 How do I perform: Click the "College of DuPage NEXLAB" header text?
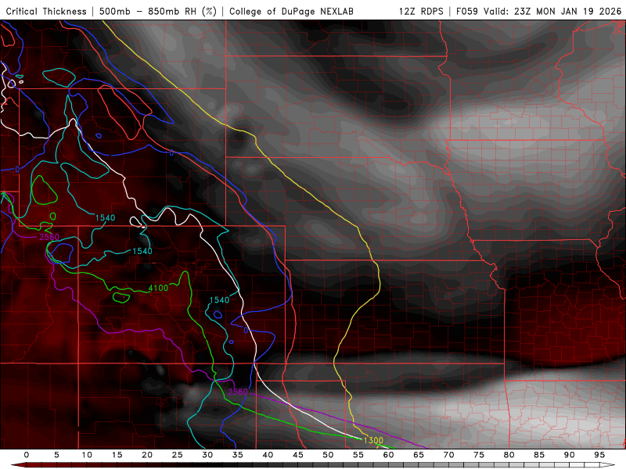coord(291,11)
